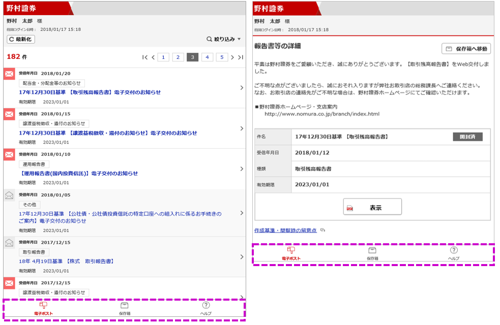Viewport: 500px width, 325px height.
Task: Expand chevron for 2018/01/20 message
Action: tap(242, 87)
